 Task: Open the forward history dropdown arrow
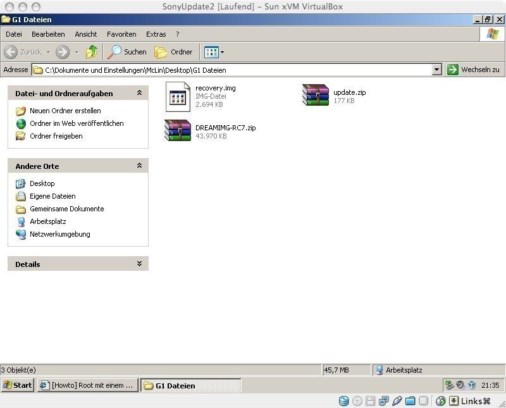(x=77, y=52)
